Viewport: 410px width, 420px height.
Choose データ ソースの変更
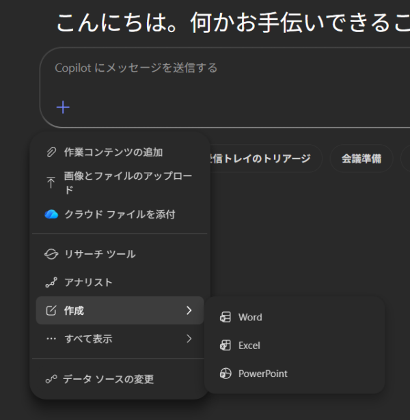pos(120,379)
